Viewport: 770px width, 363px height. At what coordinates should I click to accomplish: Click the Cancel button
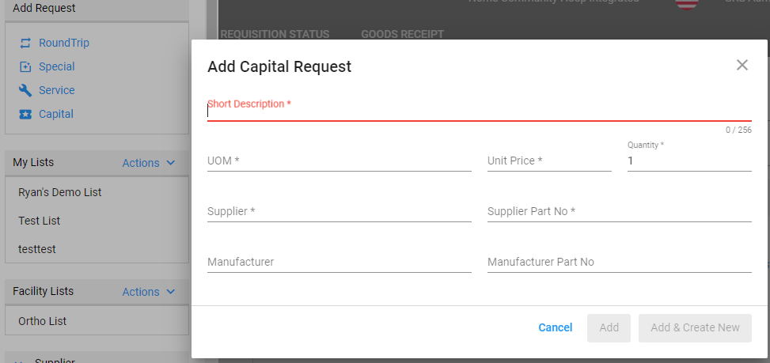(x=556, y=327)
